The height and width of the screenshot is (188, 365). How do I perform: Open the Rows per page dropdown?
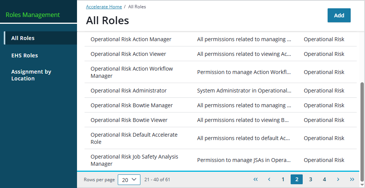129,180
